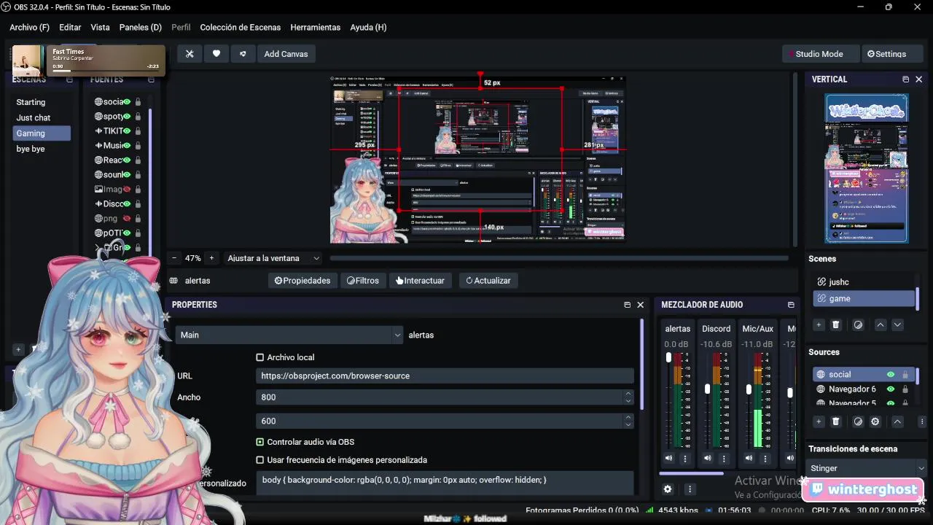This screenshot has width=933, height=525.
Task: Open the Vista menu
Action: (101, 28)
